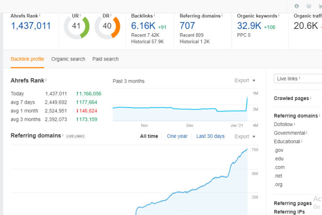Click info icon next to Educational
This screenshot has width=322, height=215.
[x=302, y=141]
